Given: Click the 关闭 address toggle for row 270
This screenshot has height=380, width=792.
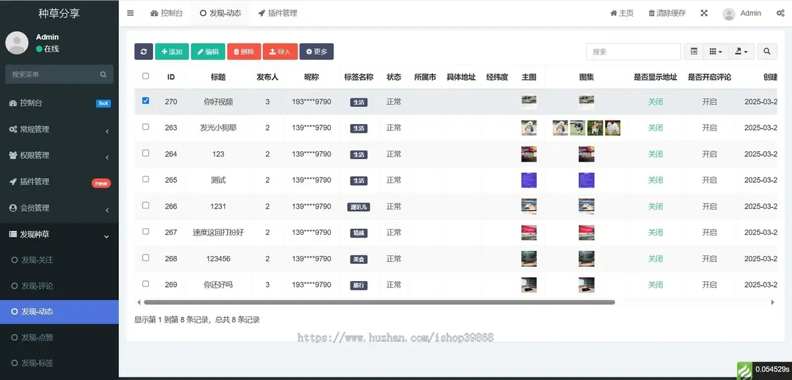Looking at the screenshot, I should [x=655, y=102].
